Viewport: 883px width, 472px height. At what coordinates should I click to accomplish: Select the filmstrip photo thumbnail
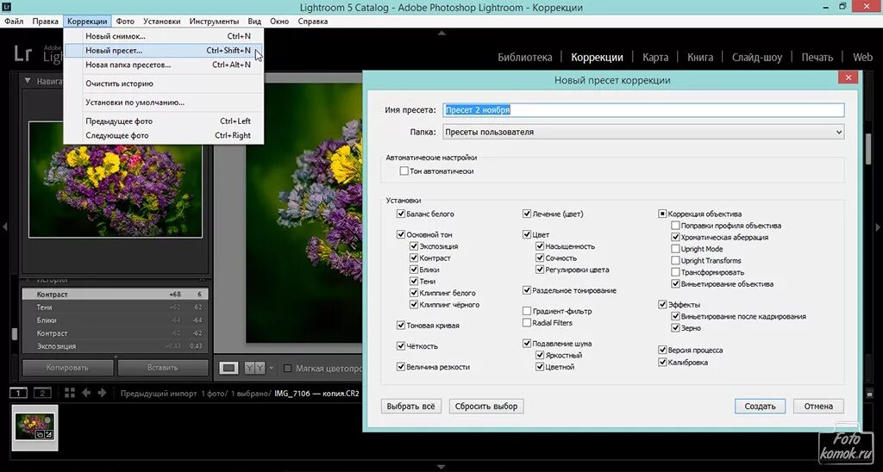tap(34, 427)
